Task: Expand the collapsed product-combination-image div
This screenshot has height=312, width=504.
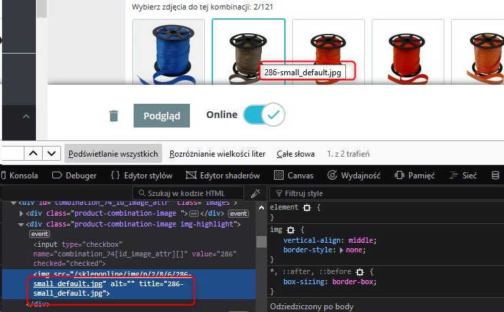Action: [21, 214]
